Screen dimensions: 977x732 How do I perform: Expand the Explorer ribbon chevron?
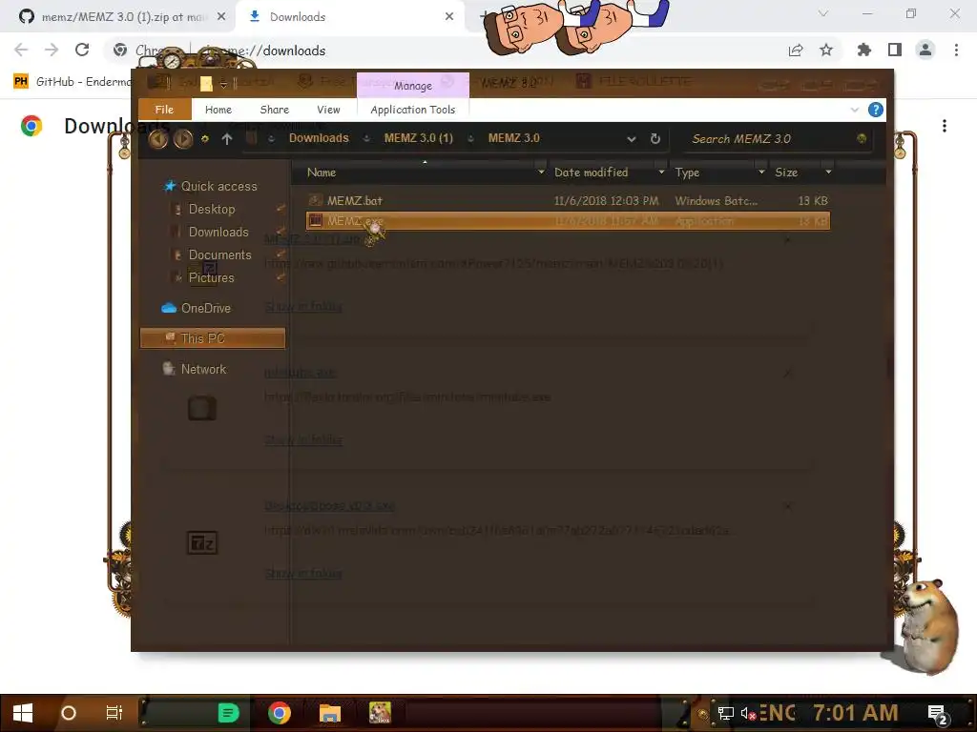coord(854,111)
